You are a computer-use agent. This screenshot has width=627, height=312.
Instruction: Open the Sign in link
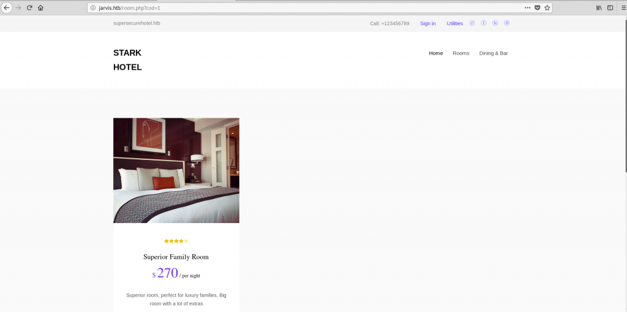(x=428, y=24)
